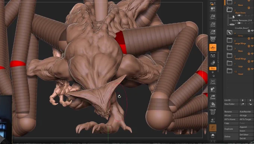254x144 pixels.
Task: Open the Main folder gear settings
Action: pyautogui.click(x=249, y=46)
